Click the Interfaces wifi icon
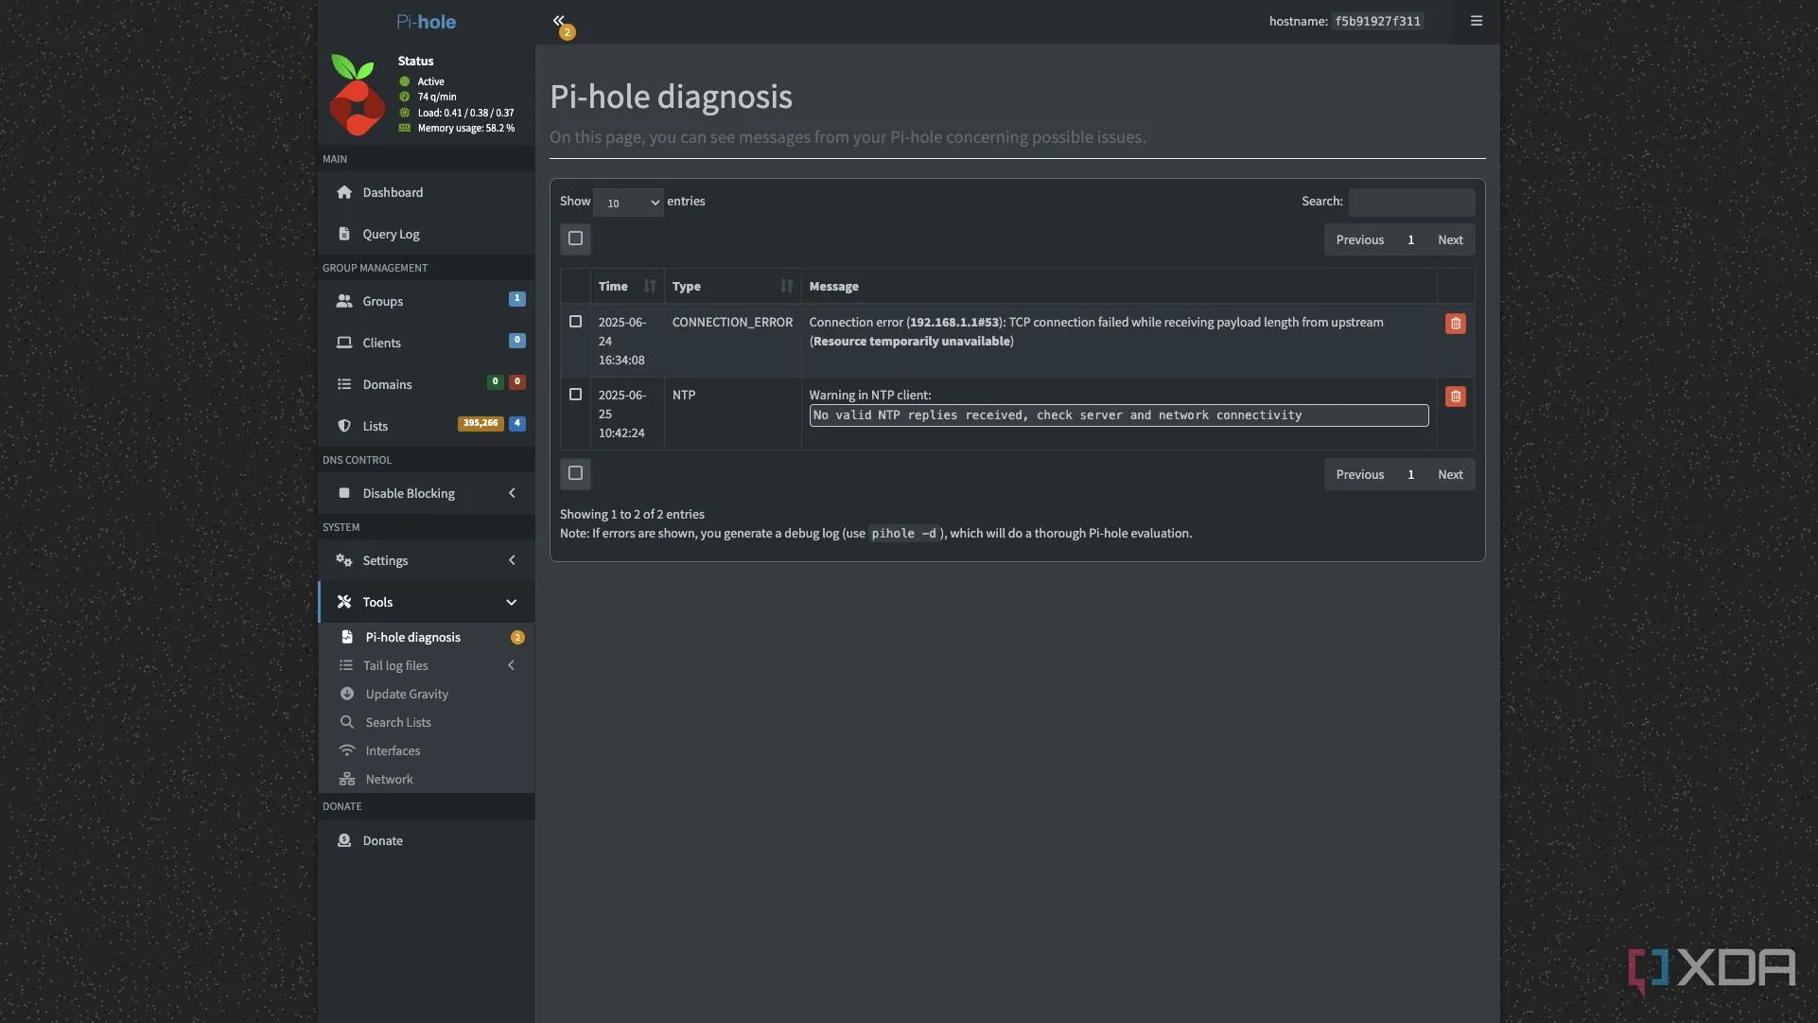Viewport: 1818px width, 1023px height. (x=347, y=750)
